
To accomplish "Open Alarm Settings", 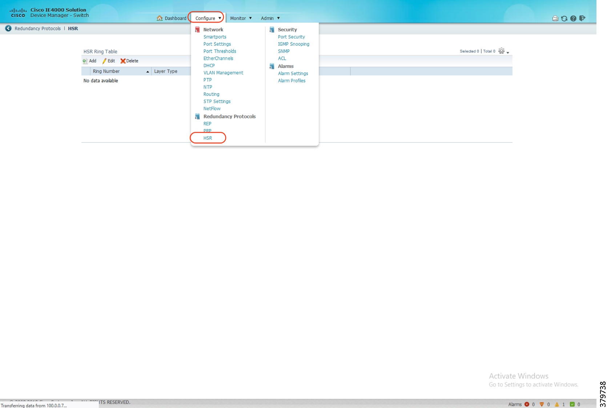I will [x=293, y=74].
